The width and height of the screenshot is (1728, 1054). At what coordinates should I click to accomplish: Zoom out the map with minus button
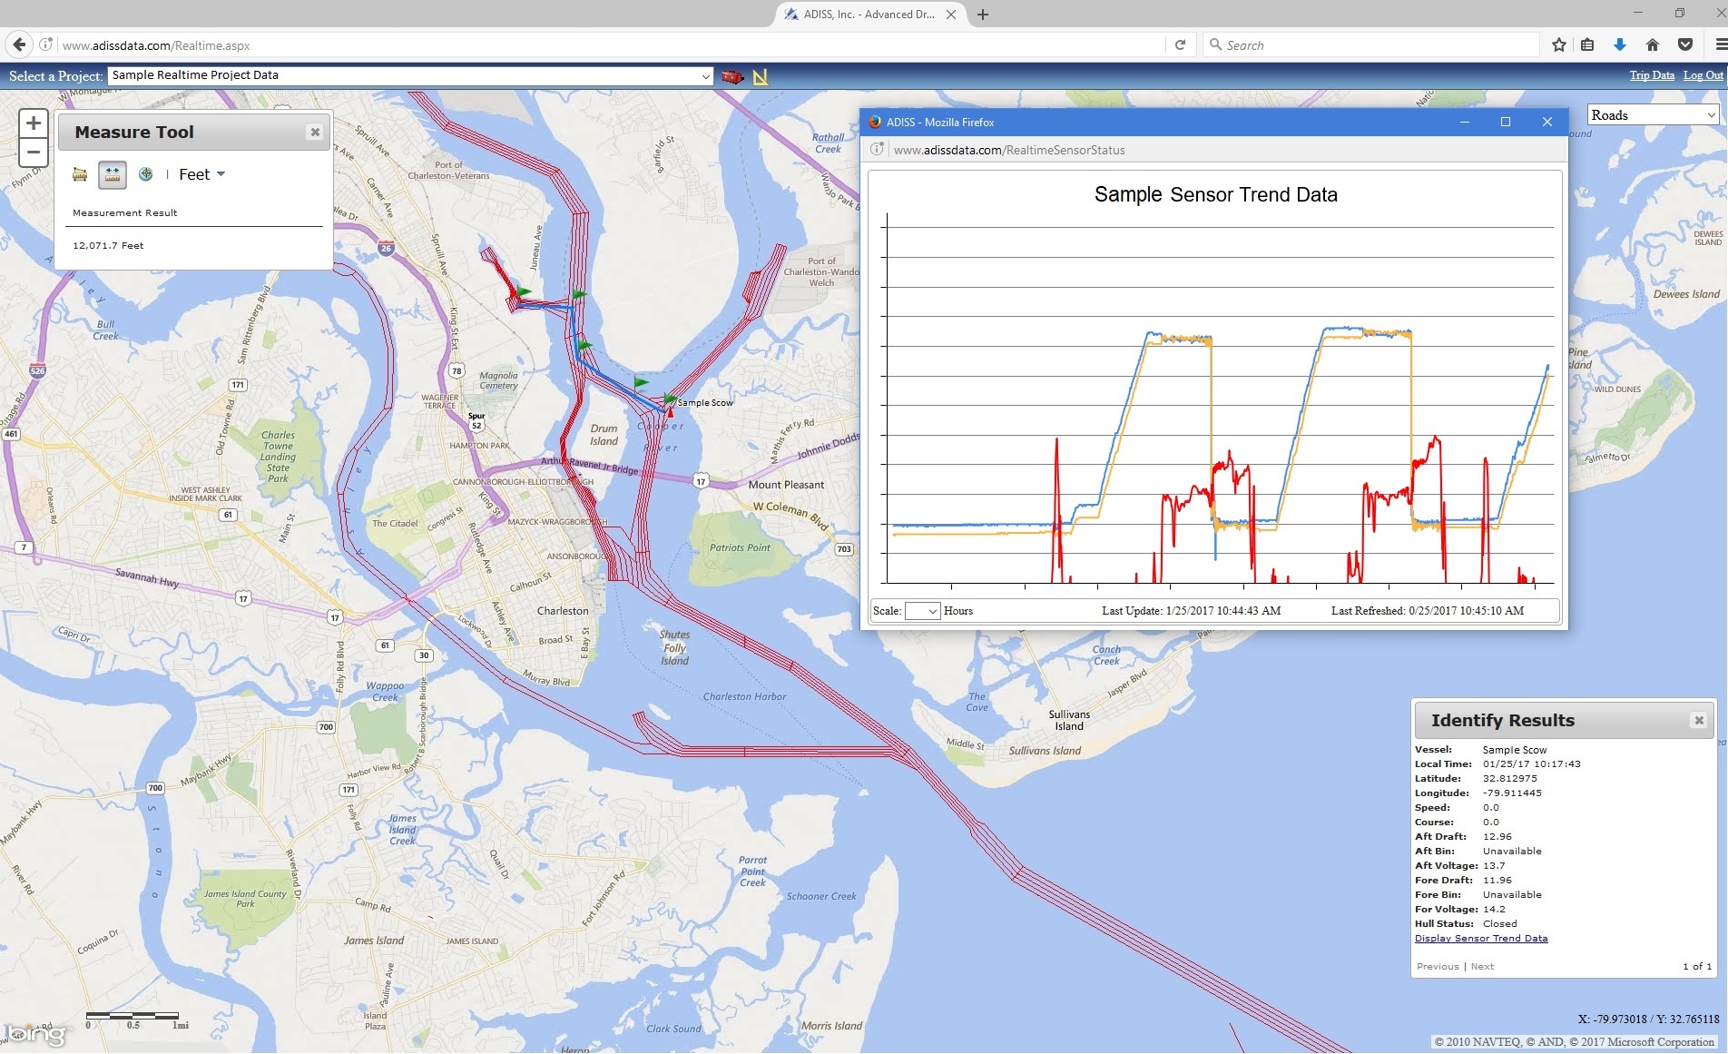[x=34, y=152]
